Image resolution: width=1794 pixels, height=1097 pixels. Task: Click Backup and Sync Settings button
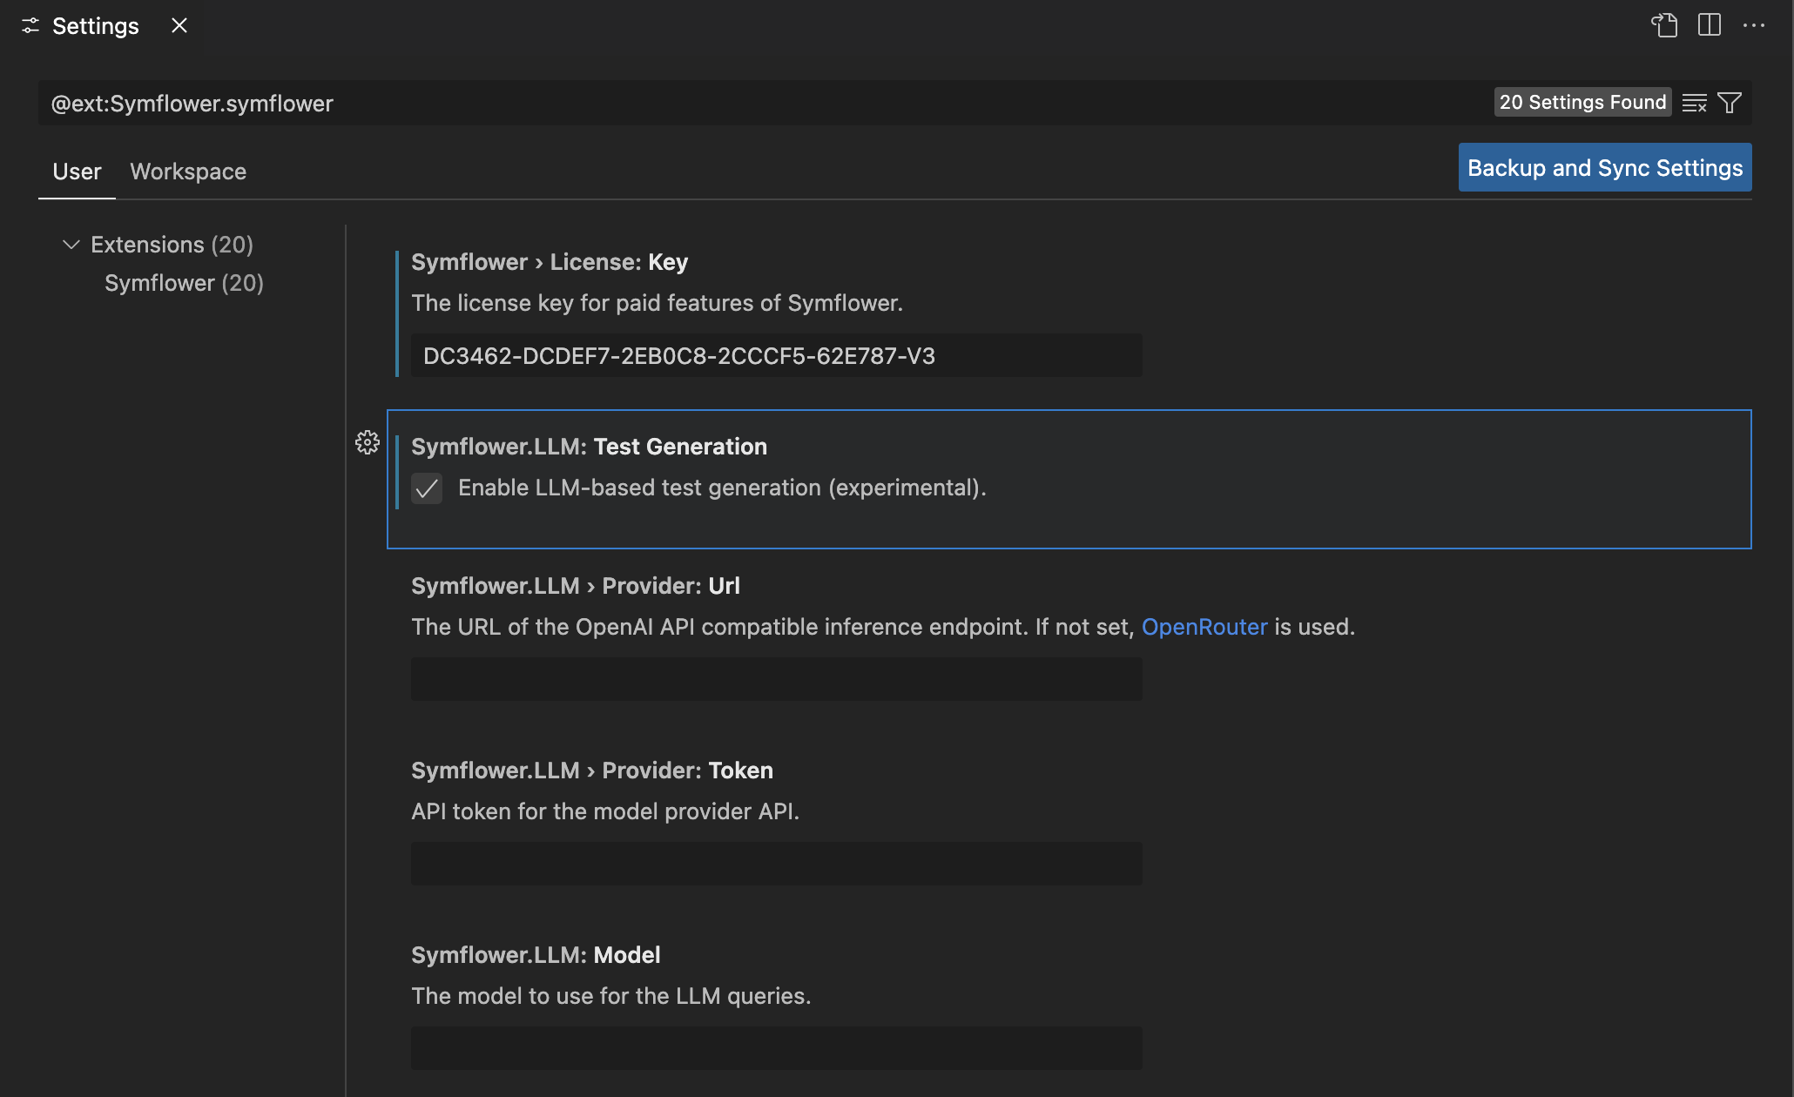coord(1605,167)
